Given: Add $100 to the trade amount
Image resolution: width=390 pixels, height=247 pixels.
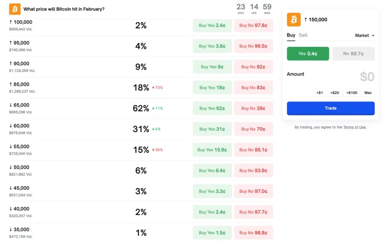Looking at the screenshot, I should pos(352,92).
